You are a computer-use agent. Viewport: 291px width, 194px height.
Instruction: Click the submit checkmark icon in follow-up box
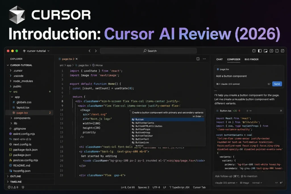pos(281,183)
